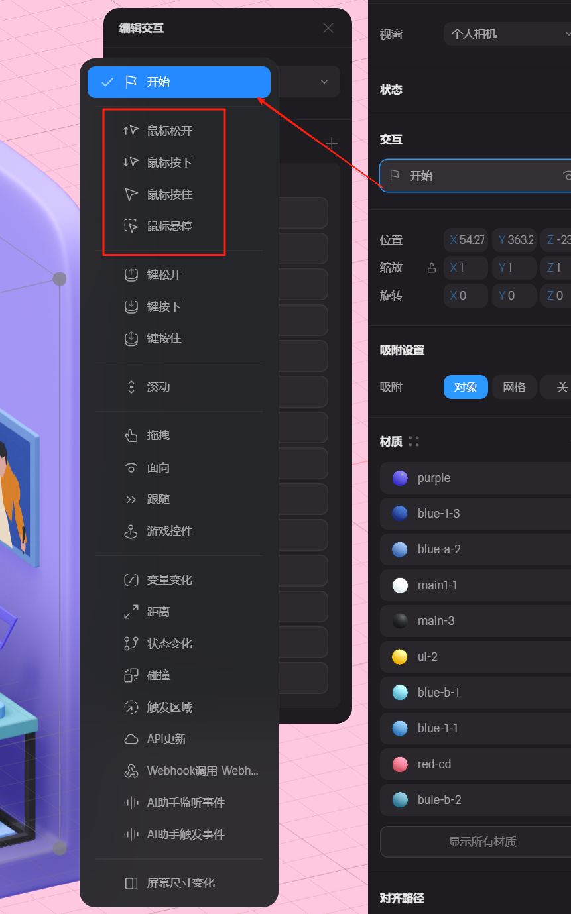Select the blue-b-1 material row

[x=476, y=693]
